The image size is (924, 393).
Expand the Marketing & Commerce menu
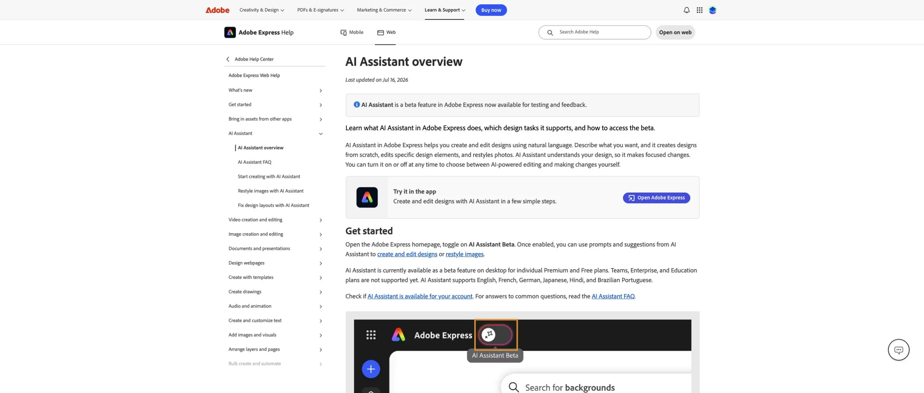click(x=384, y=10)
